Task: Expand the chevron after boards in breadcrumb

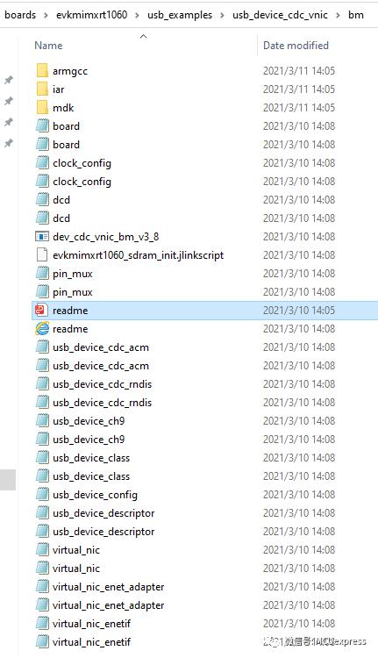Action: tap(46, 16)
